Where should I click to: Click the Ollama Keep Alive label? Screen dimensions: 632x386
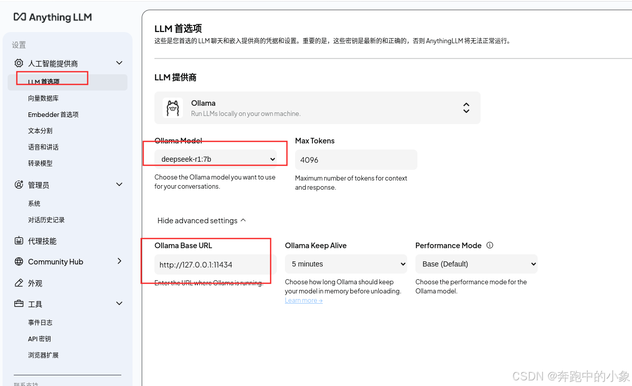(x=315, y=245)
